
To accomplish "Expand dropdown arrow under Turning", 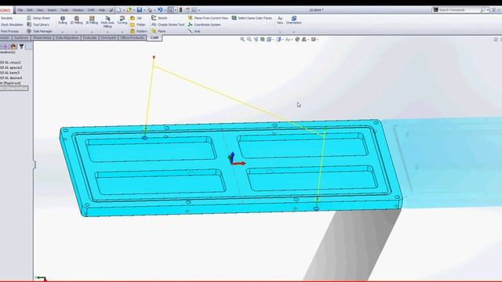I will [122, 32].
